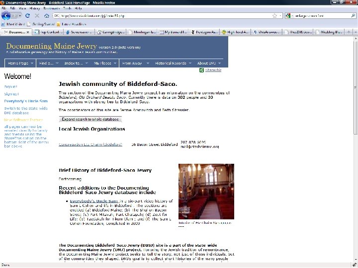Screen dimensions: 358x268
Task: Switch to the Pentagon tab
Action: (x=204, y=32)
